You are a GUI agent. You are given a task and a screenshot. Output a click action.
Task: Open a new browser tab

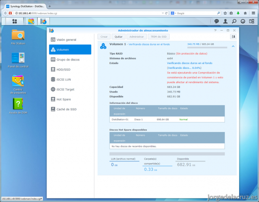tap(50, 6)
